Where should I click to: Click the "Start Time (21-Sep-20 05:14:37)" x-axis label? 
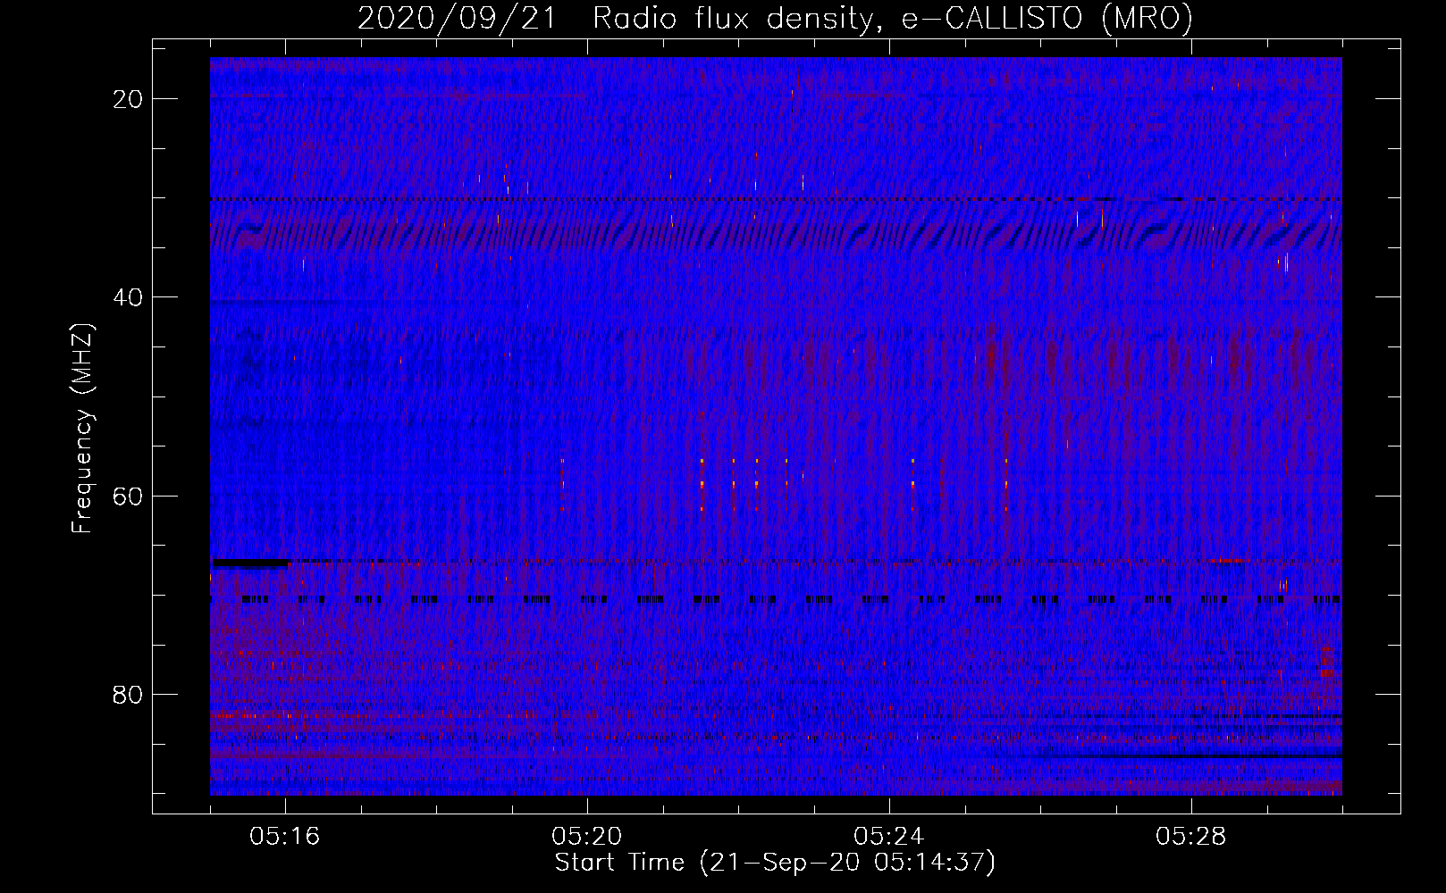(775, 863)
